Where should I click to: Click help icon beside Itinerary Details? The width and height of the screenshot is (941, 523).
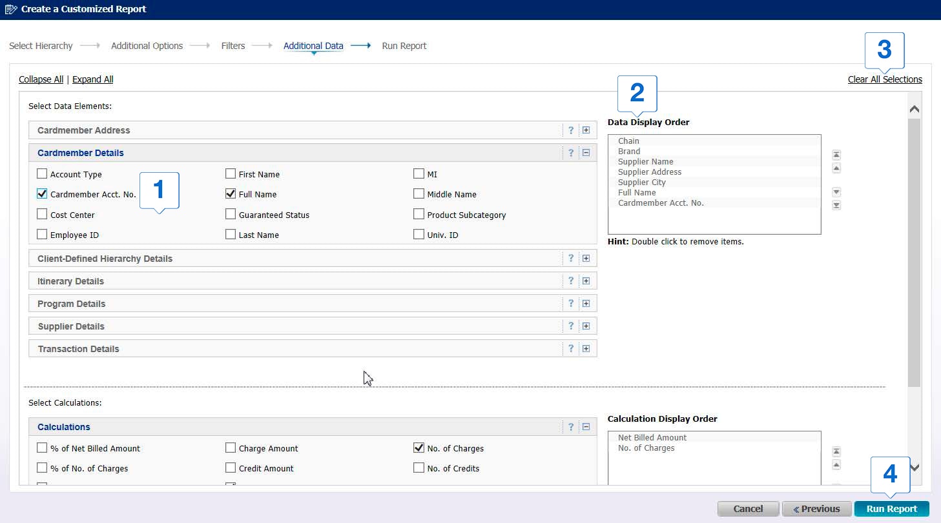(x=570, y=281)
